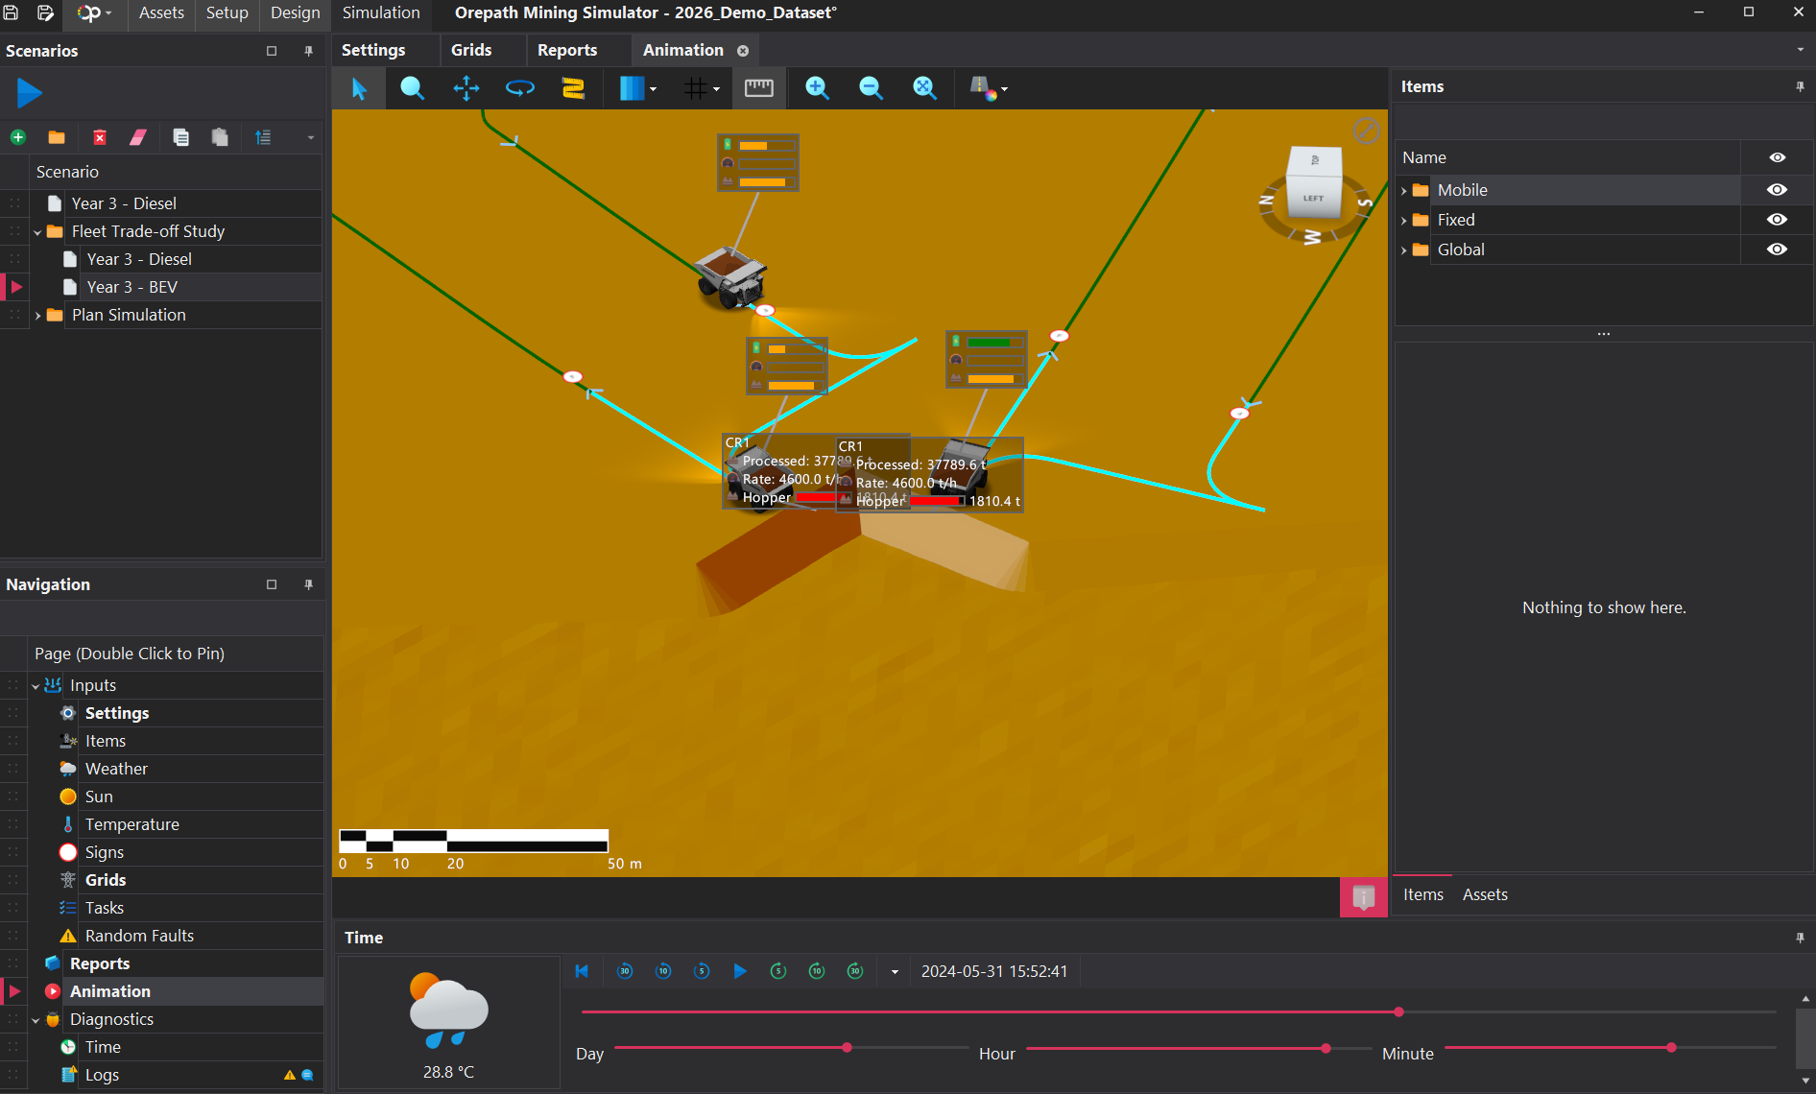Toggle visibility of Fixed folder
Screen dimensions: 1816x1094
[1777, 220]
